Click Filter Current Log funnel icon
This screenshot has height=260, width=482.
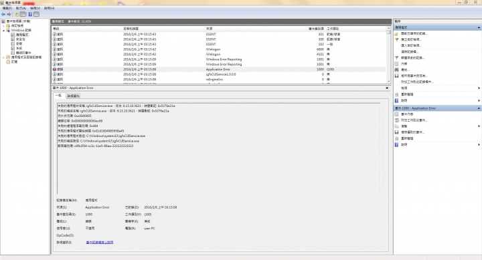(396, 57)
